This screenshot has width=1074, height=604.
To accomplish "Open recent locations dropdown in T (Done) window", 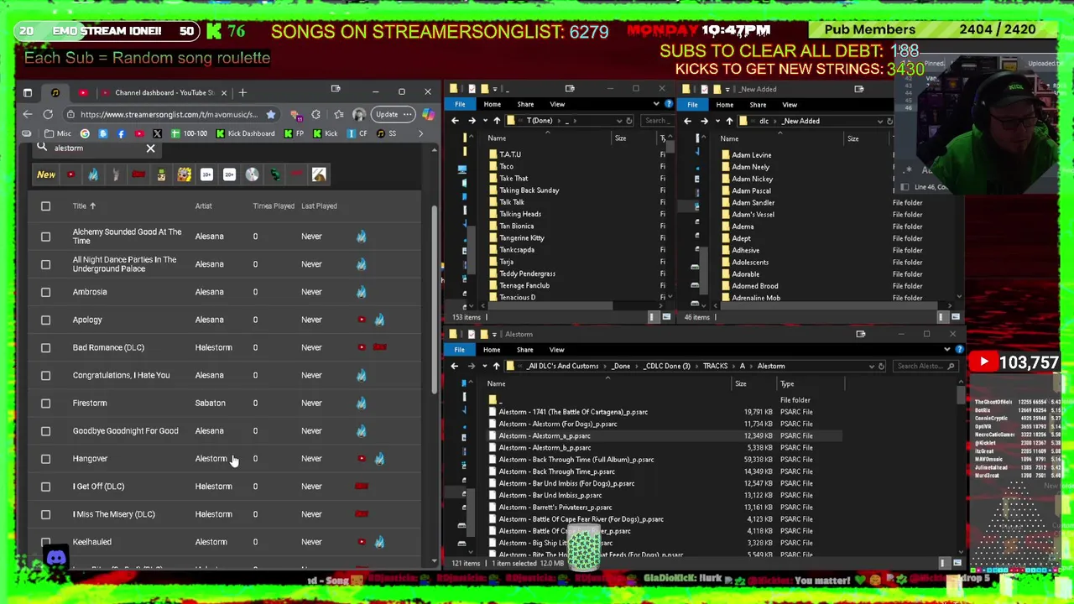I will [485, 121].
